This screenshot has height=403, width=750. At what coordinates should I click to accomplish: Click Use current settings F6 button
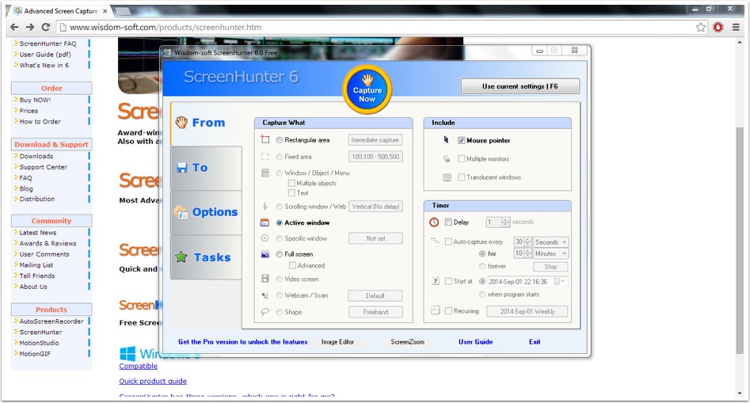pyautogui.click(x=520, y=86)
